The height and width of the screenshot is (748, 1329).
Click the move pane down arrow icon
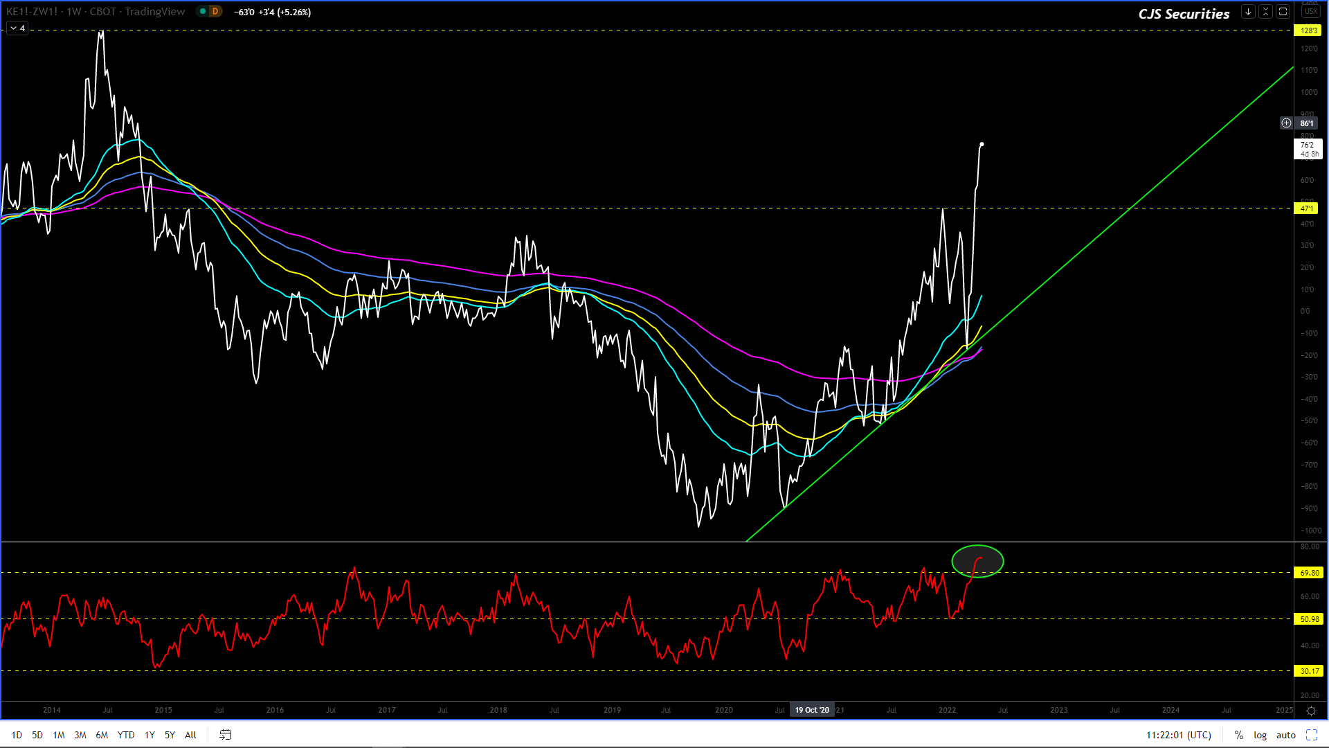1248,12
